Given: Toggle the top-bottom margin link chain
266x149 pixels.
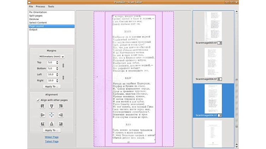Looking at the screenshot, I should (x=63, y=66).
